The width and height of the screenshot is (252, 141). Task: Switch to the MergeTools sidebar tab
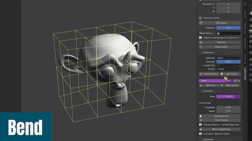coord(245,29)
